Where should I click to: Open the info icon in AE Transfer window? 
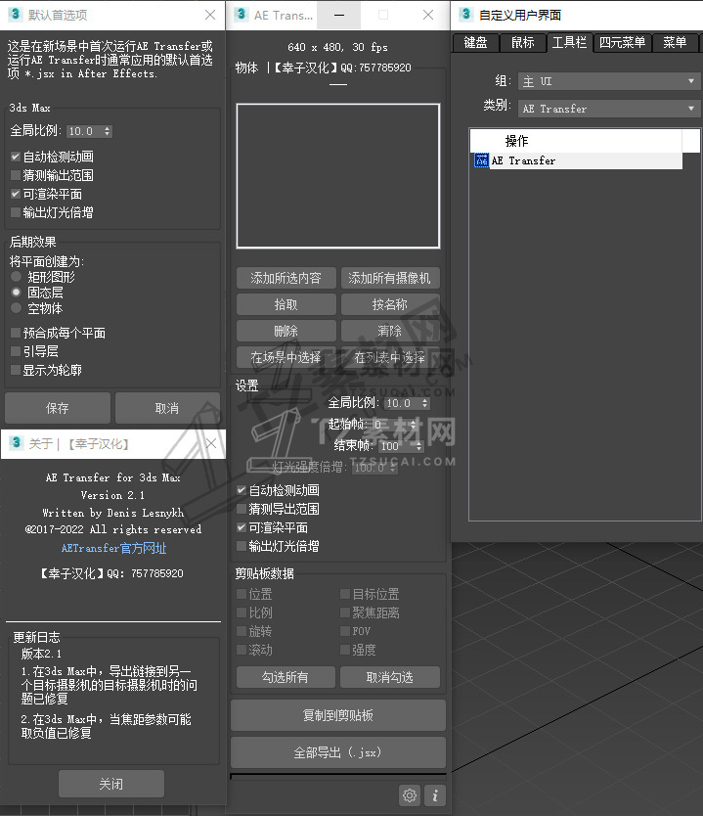(x=435, y=795)
